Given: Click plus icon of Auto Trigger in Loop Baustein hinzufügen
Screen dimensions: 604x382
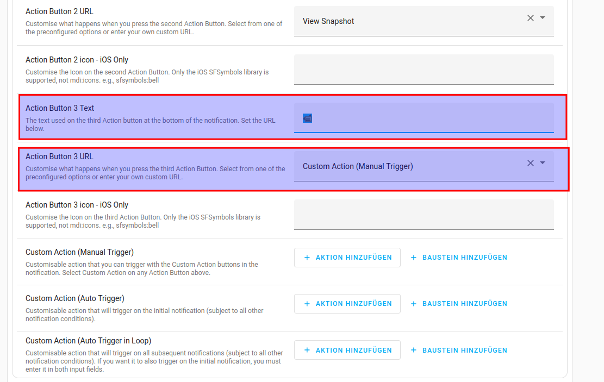Looking at the screenshot, I should pos(414,350).
